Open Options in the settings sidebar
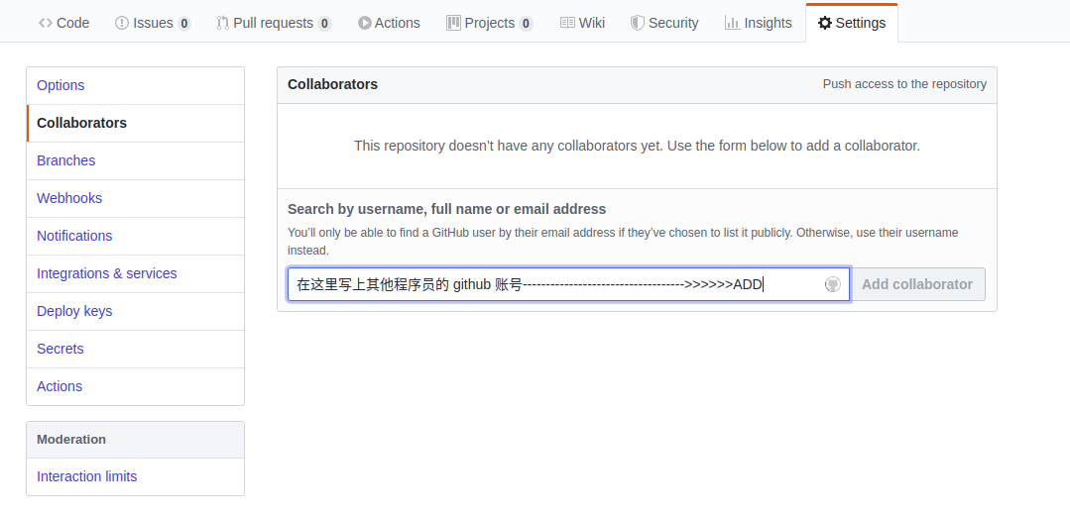Viewport: 1070px width, 515px height. point(135,85)
